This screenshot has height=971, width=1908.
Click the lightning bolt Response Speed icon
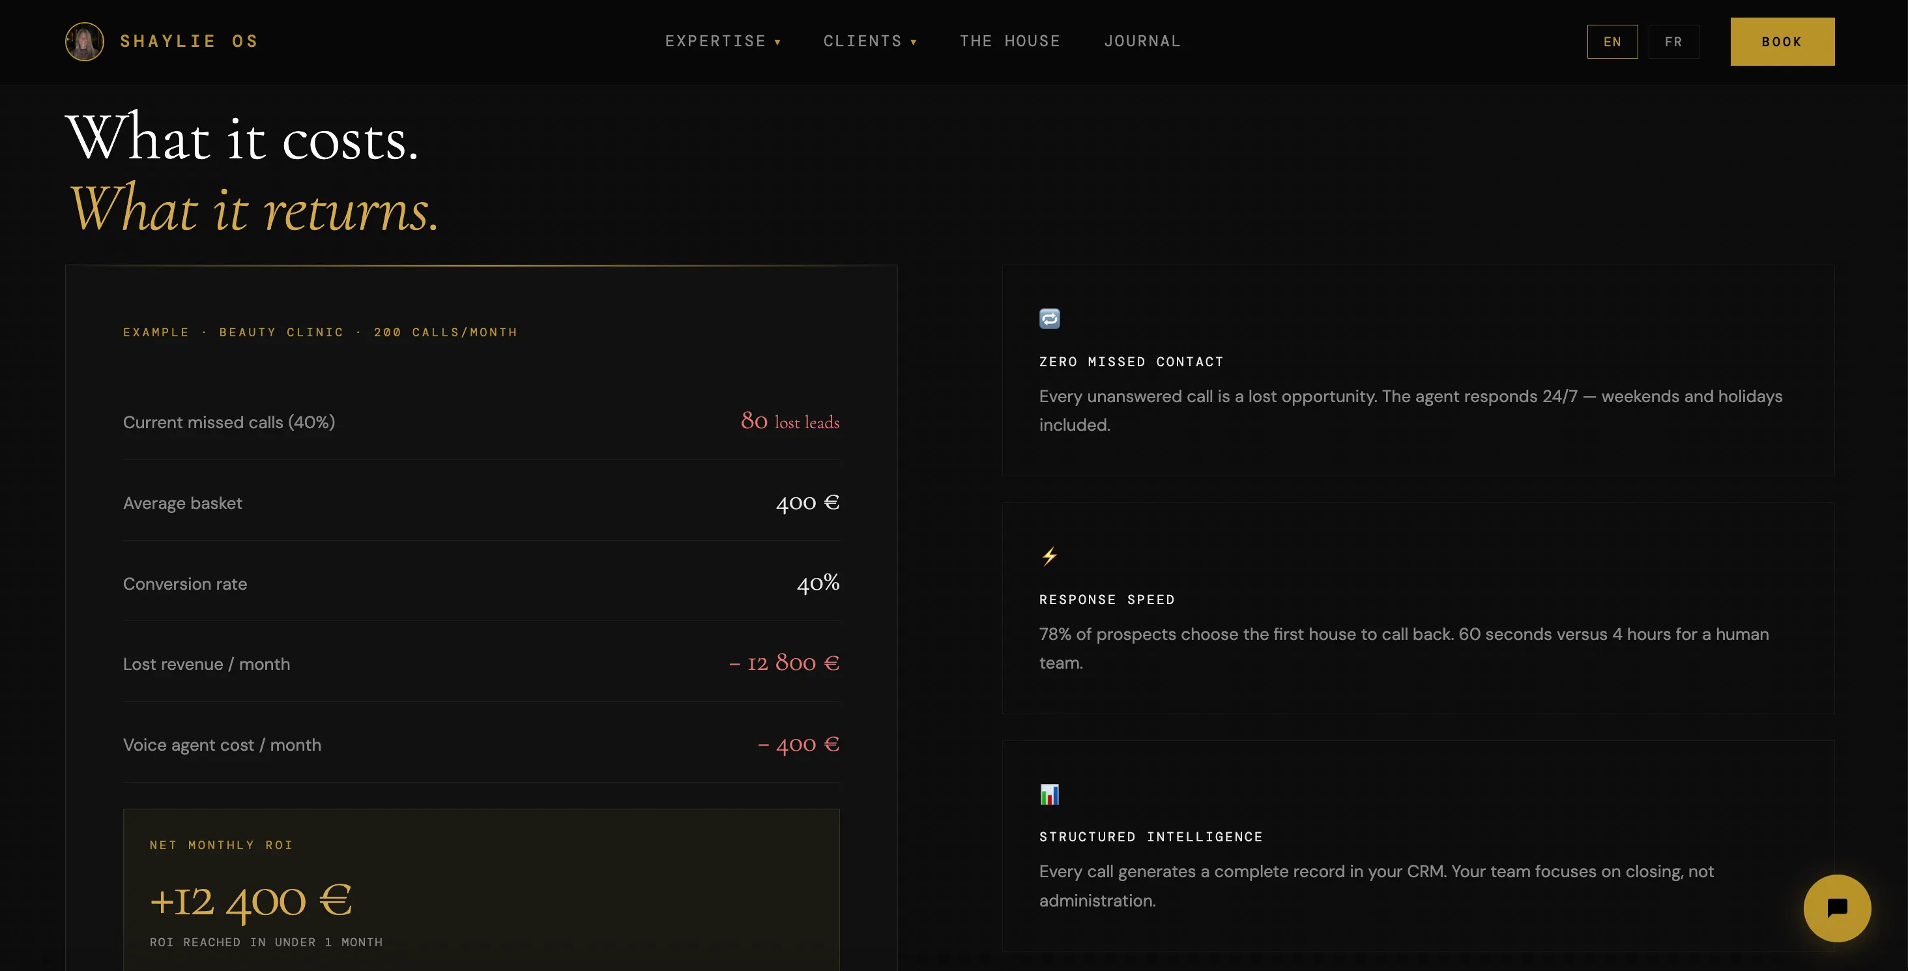1050,557
